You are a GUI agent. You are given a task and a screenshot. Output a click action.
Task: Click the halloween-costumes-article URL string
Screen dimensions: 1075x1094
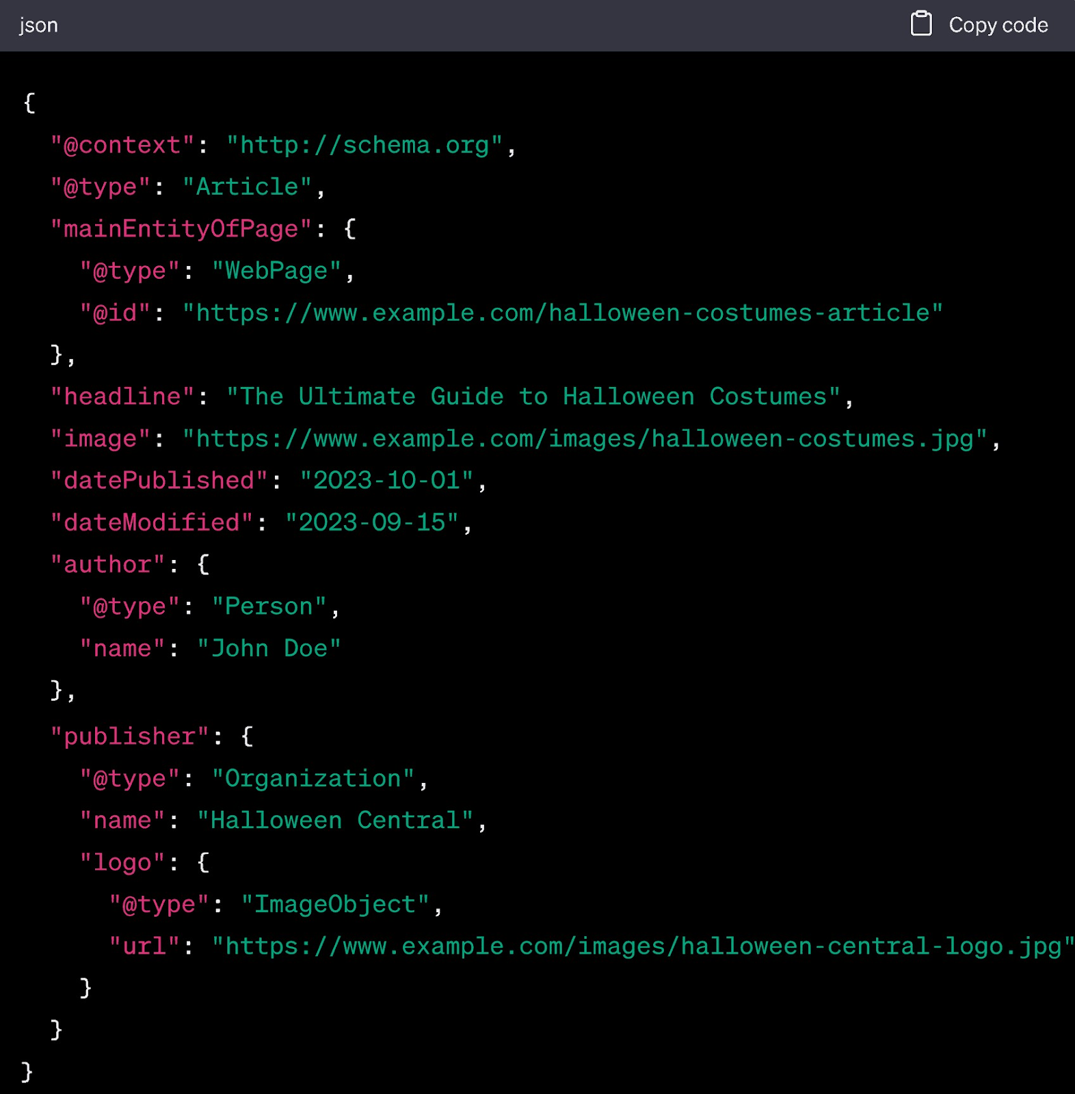coord(562,312)
